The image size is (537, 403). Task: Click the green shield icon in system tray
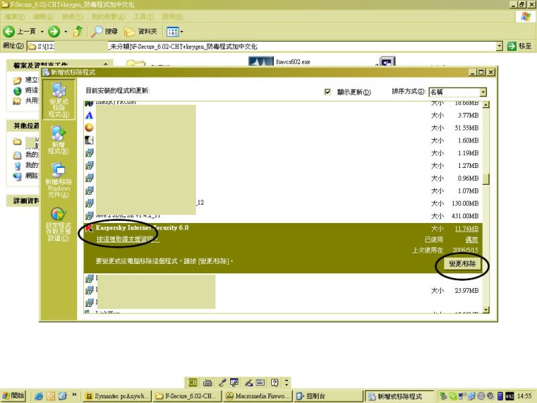(452, 396)
